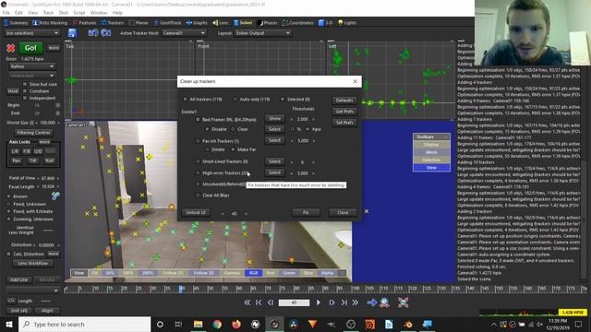
Task: Open the Track menu
Action: 48,12
